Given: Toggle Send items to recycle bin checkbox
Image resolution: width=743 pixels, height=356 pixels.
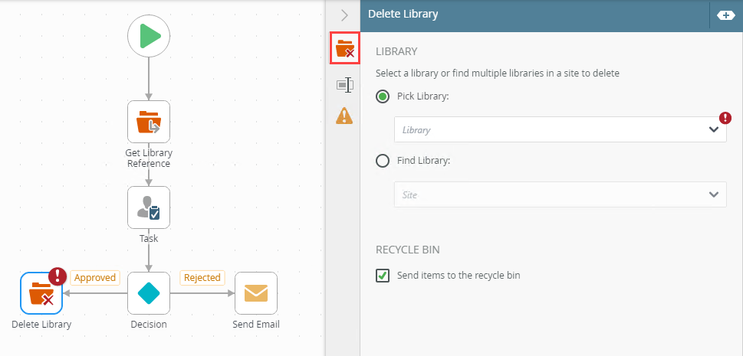Looking at the screenshot, I should click(x=383, y=276).
